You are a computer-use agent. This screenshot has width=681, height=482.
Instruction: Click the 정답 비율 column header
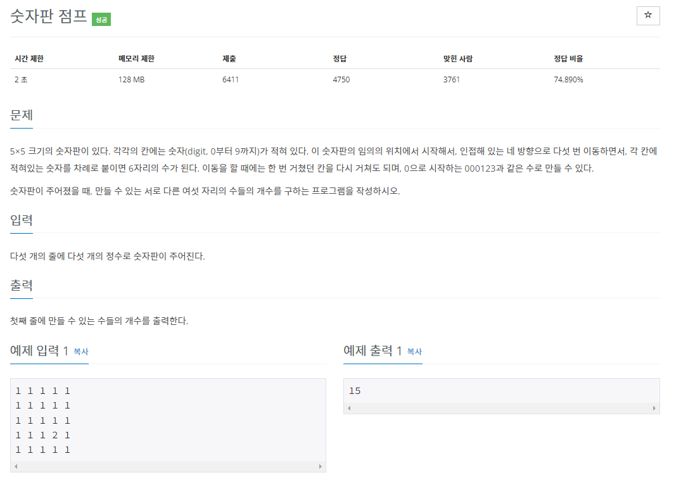(568, 59)
